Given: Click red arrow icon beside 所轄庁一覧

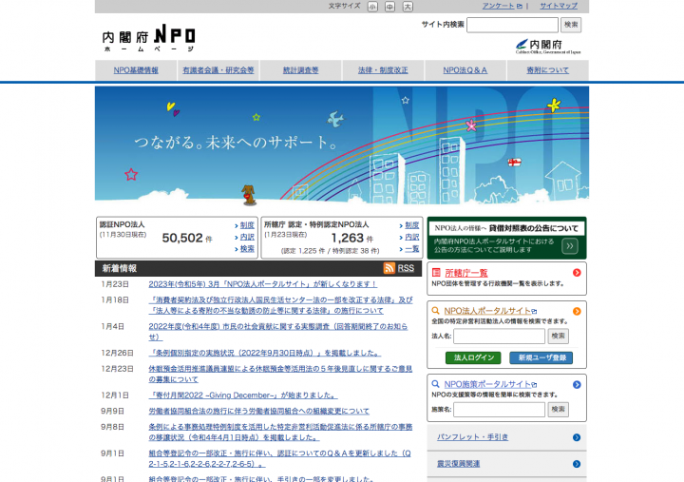Looking at the screenshot, I should coord(577,273).
